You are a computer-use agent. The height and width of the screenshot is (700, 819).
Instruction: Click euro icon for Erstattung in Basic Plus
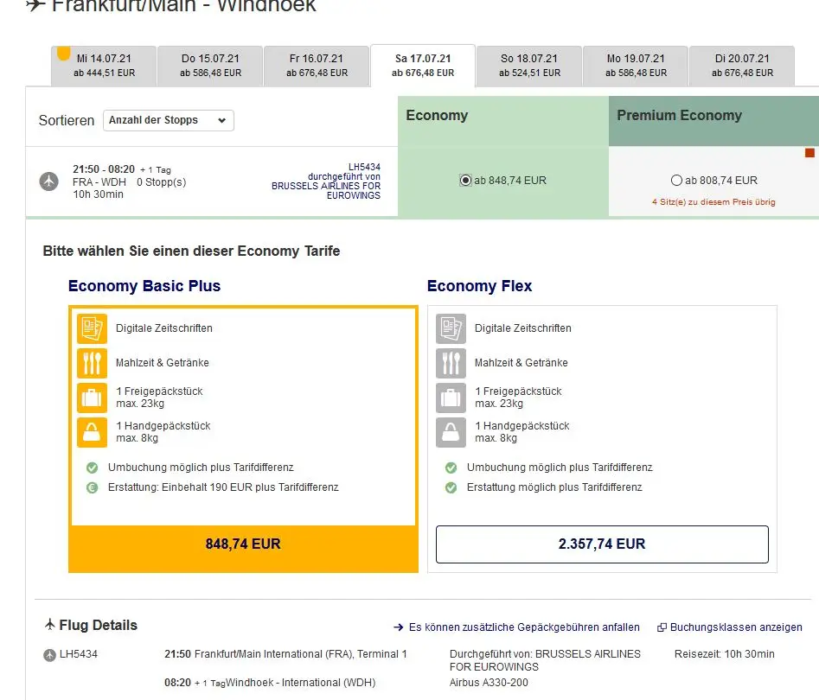tap(92, 487)
